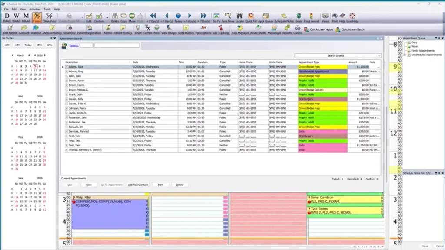Screen dimensions: 445x250
Task: Click the Copy appointment icon
Action: pos(123,17)
